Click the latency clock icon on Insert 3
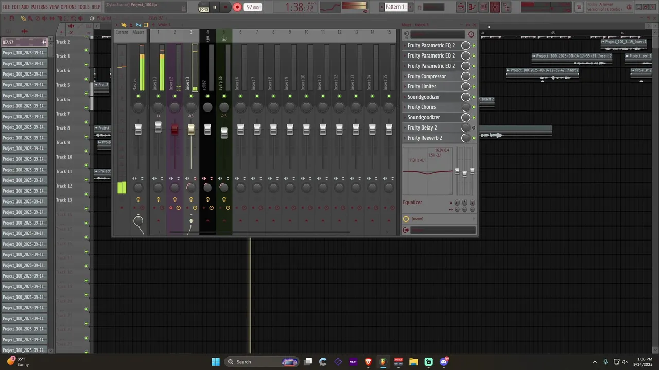 [x=195, y=208]
